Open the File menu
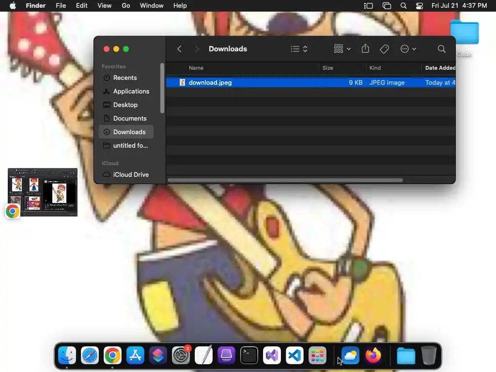This screenshot has width=496, height=372. [61, 6]
